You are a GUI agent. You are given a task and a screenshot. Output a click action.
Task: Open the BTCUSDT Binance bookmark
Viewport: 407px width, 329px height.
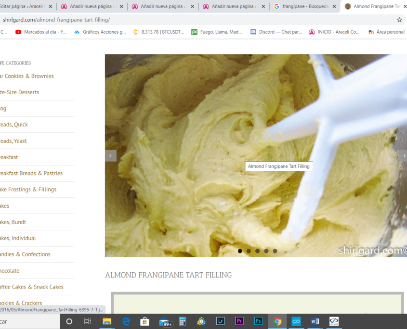(x=158, y=32)
